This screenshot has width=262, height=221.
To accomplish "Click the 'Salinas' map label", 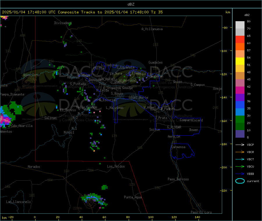I will click(x=50, y=118).
